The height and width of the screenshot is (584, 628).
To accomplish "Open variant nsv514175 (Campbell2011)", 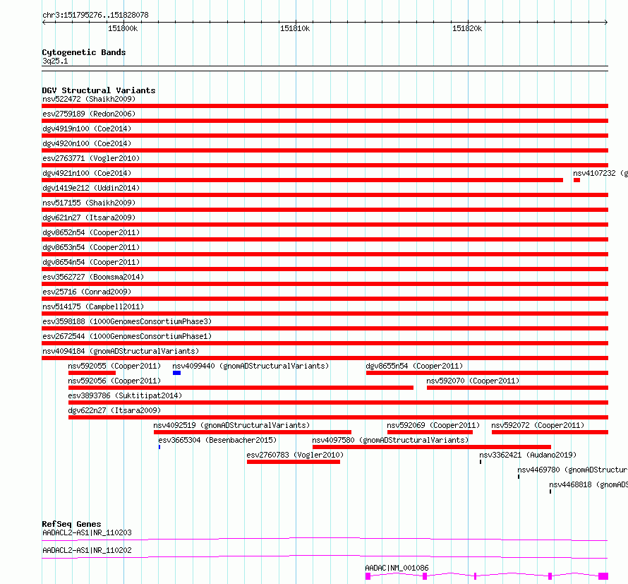I will coord(325,314).
